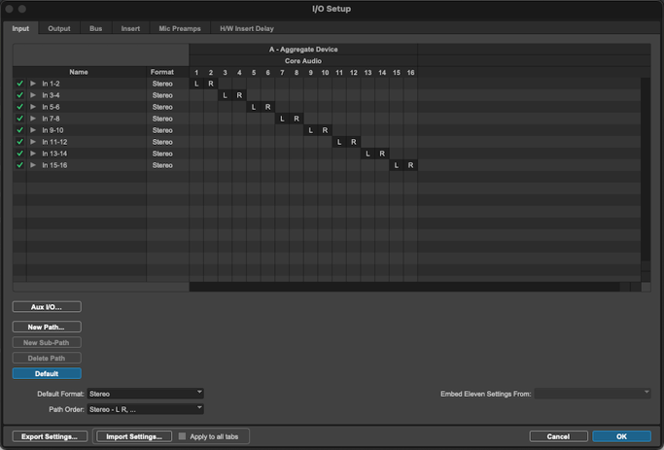
Task: Open the Default Format dropdown
Action: click(145, 394)
